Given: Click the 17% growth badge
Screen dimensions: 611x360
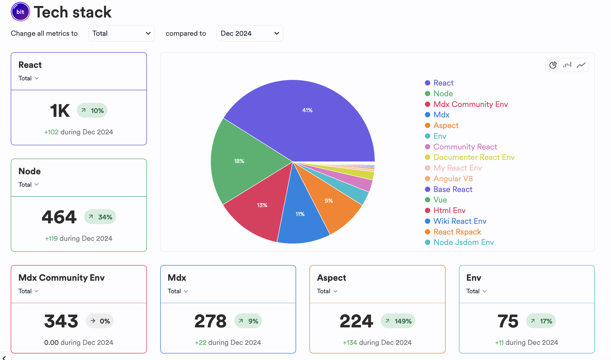Looking at the screenshot, I should pyautogui.click(x=541, y=321).
